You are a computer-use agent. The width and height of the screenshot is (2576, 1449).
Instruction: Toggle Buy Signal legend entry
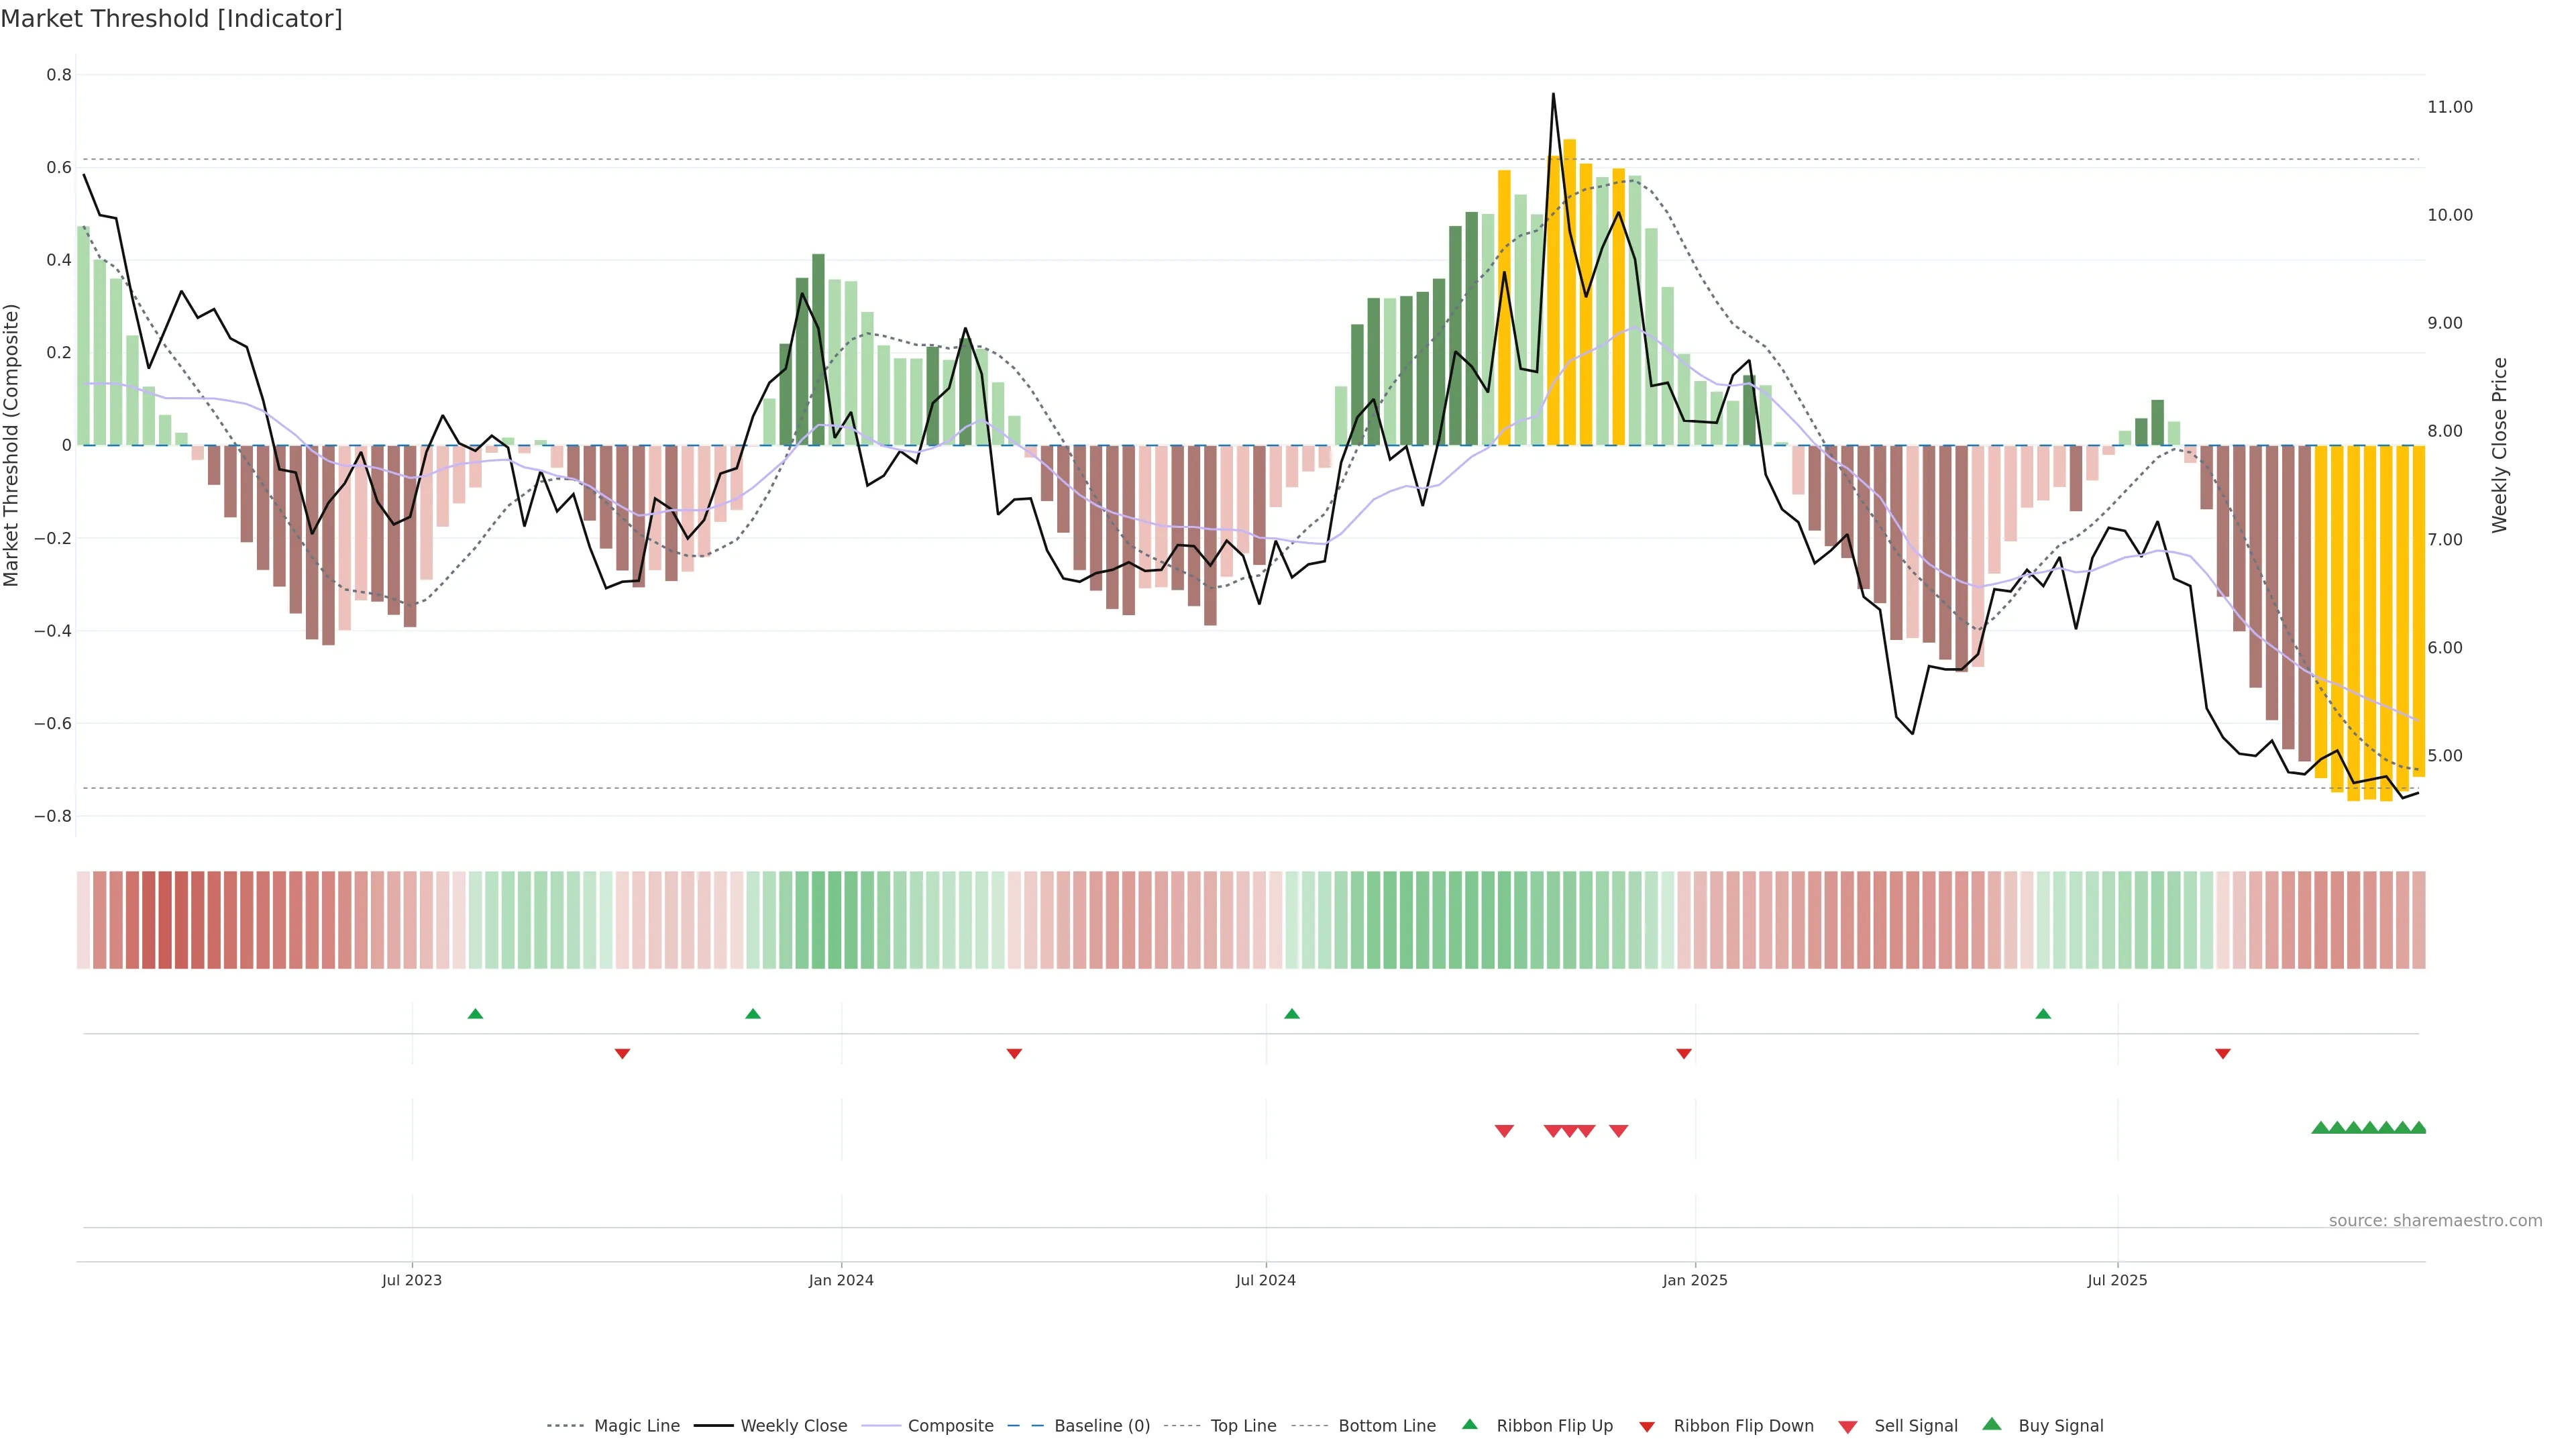(2060, 1426)
